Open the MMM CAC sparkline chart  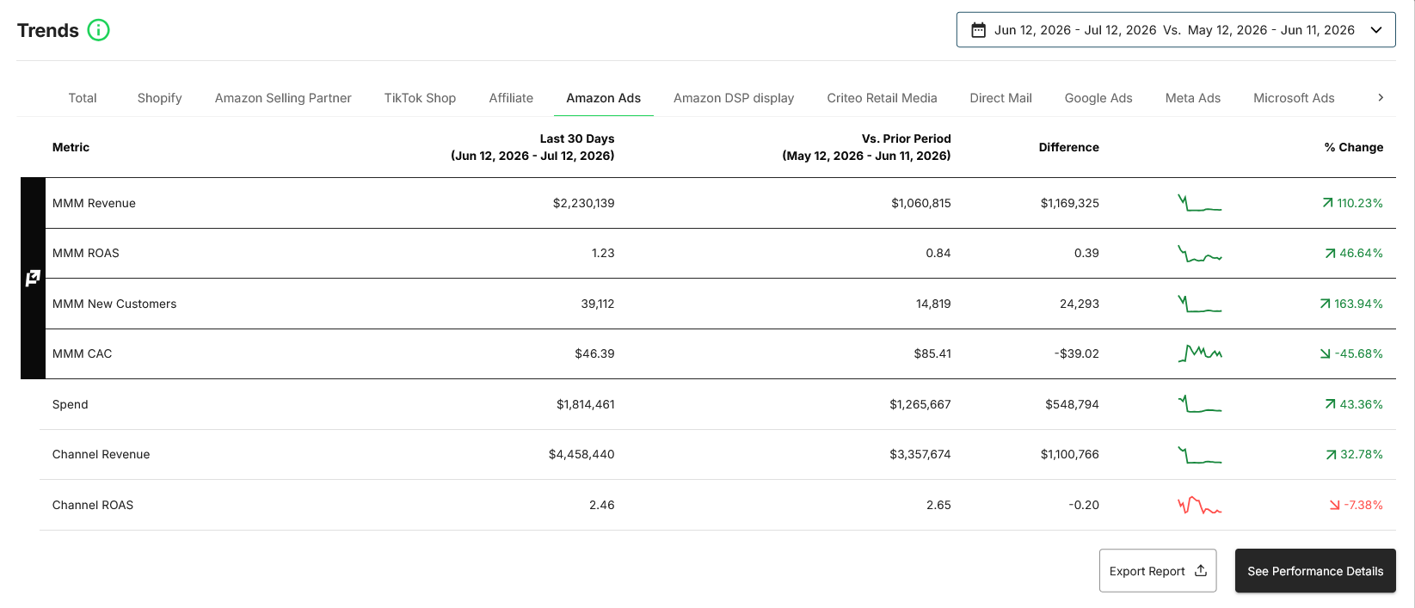(x=1199, y=353)
